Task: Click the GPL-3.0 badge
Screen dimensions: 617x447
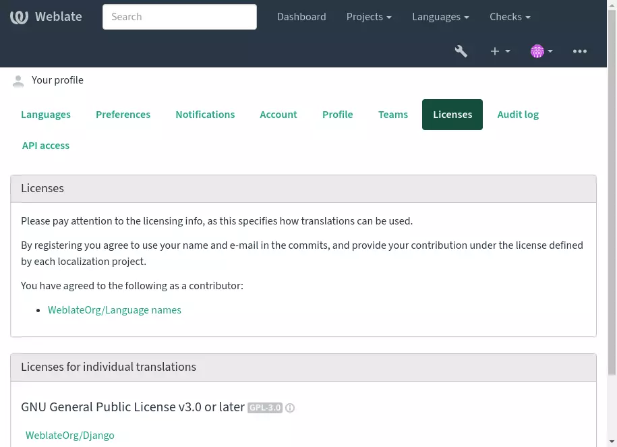Action: pyautogui.click(x=265, y=408)
